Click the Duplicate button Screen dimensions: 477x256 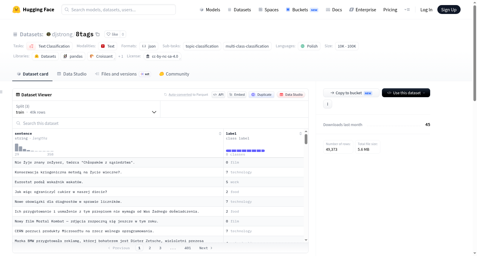(x=261, y=95)
